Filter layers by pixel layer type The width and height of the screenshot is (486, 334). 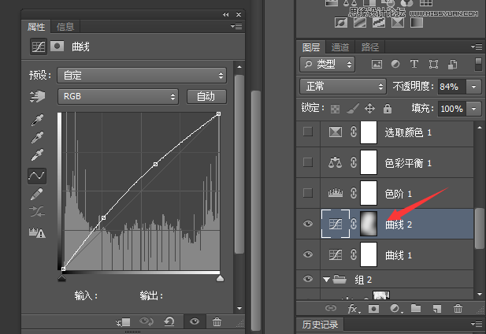[377, 64]
